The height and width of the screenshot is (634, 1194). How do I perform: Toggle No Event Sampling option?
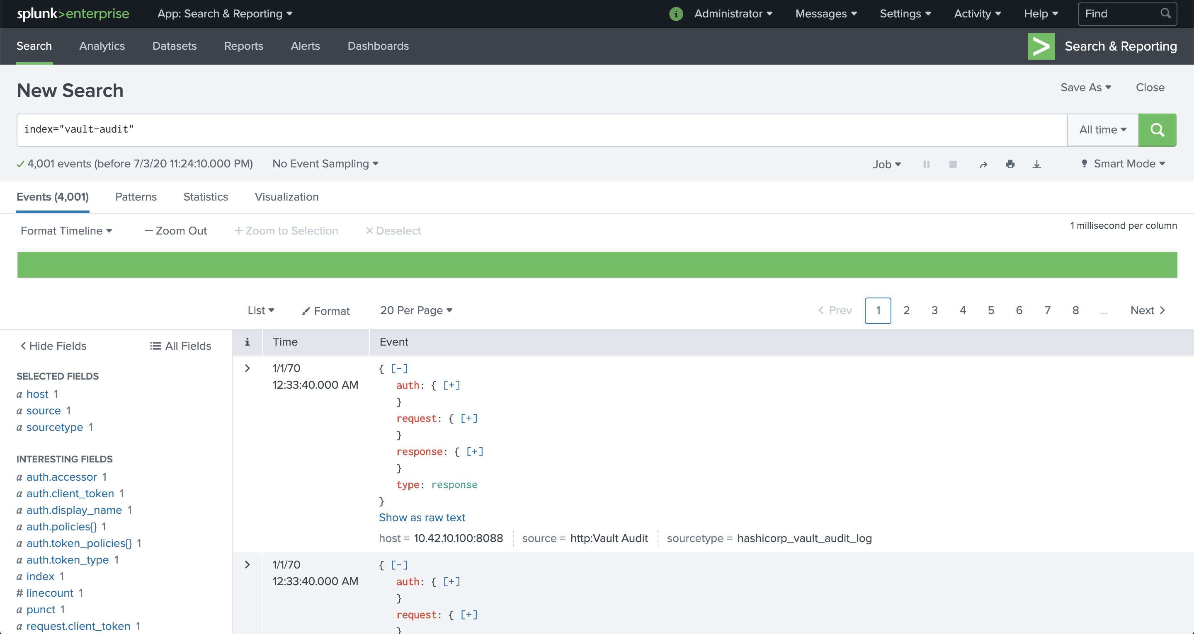(x=324, y=163)
